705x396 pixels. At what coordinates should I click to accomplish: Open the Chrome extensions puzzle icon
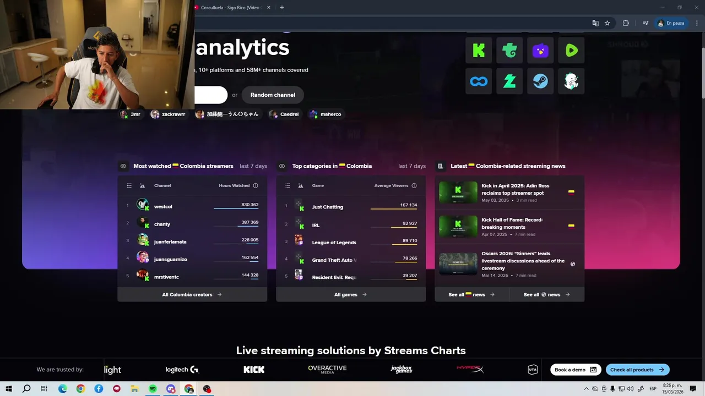point(626,23)
